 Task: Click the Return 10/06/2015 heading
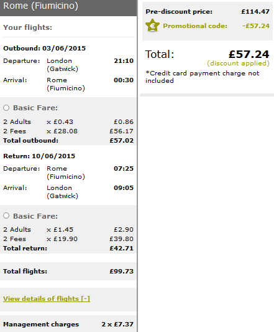coord(39,156)
